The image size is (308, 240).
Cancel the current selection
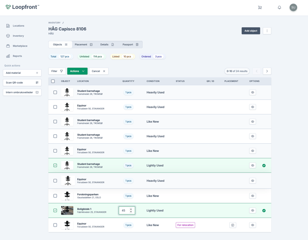98,71
